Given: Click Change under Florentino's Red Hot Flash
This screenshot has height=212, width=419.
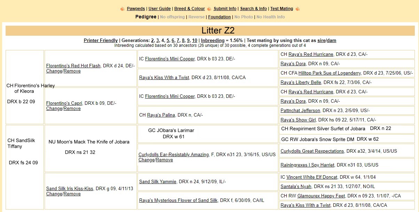Looking at the screenshot, I should click(x=54, y=71).
